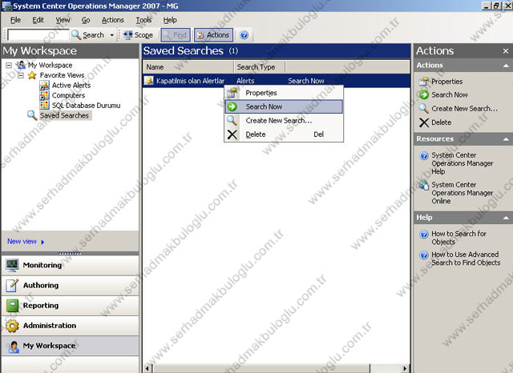The height and width of the screenshot is (373, 513).
Task: Collapse the Resources section
Action: [x=506, y=139]
